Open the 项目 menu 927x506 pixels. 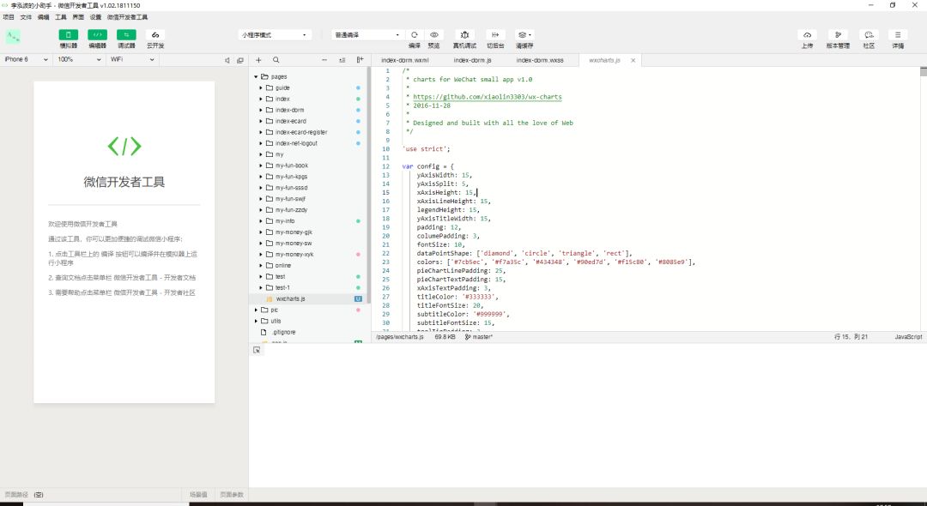click(9, 18)
